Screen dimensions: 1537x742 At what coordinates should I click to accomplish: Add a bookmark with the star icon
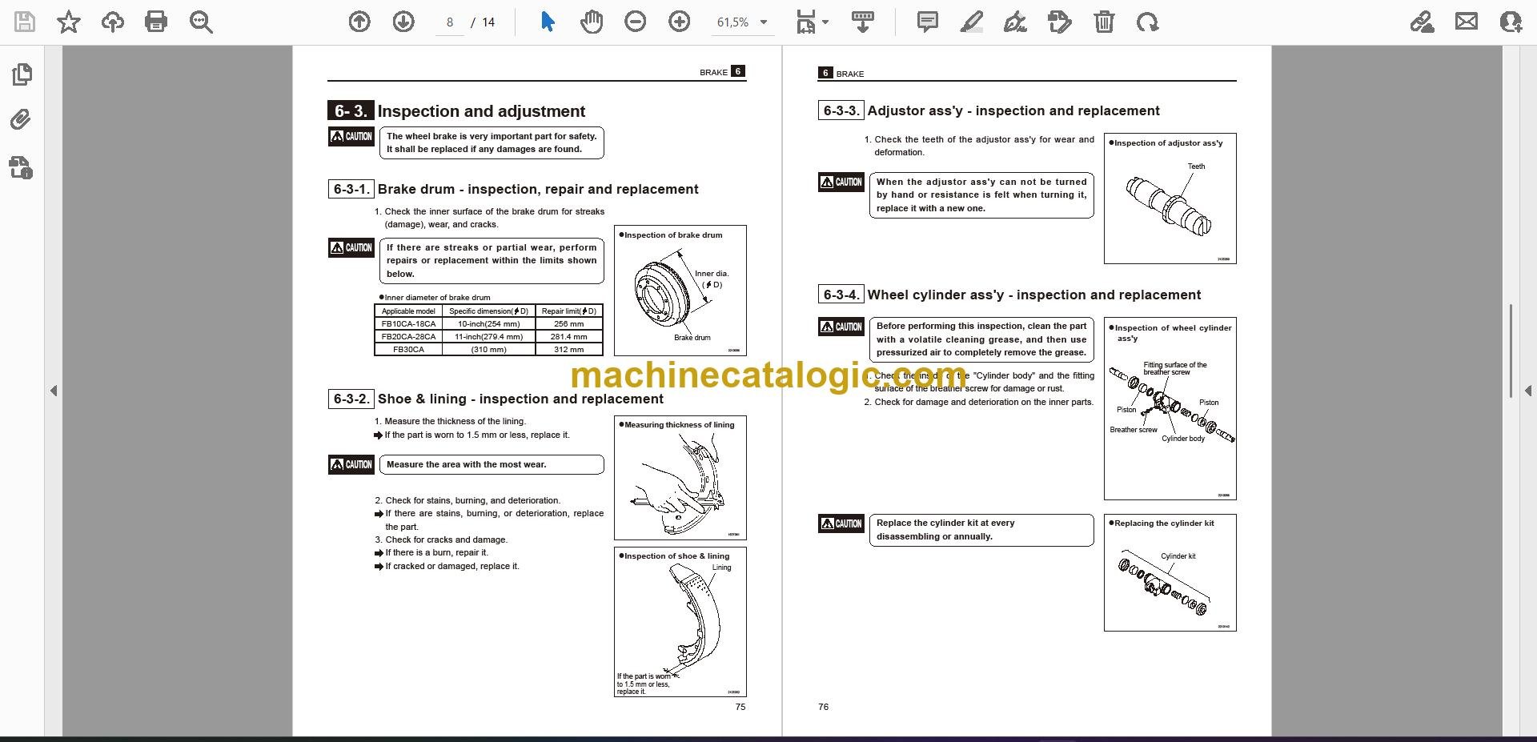click(x=69, y=22)
